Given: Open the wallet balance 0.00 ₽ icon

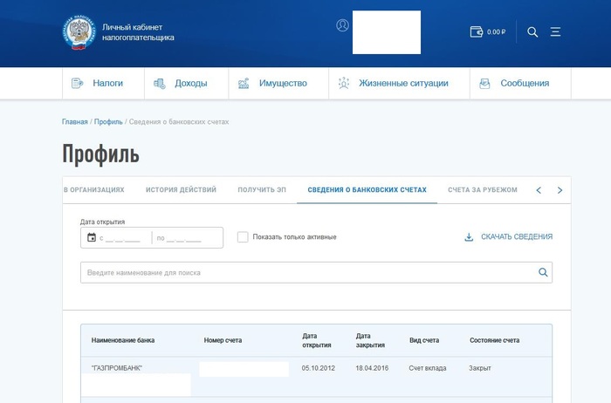Looking at the screenshot, I should [x=477, y=32].
